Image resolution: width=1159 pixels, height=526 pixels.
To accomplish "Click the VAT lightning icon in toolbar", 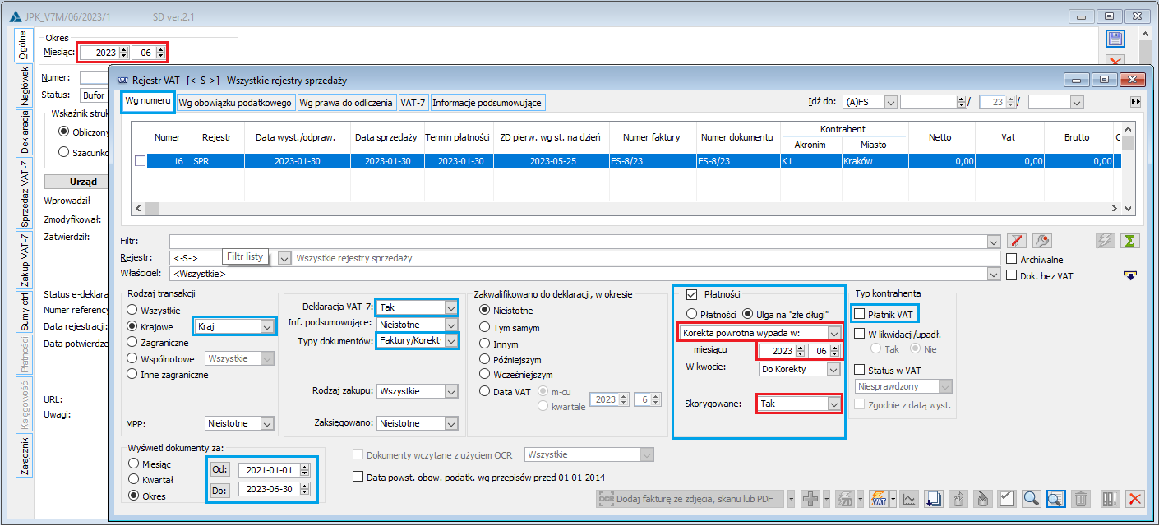I will tap(877, 498).
